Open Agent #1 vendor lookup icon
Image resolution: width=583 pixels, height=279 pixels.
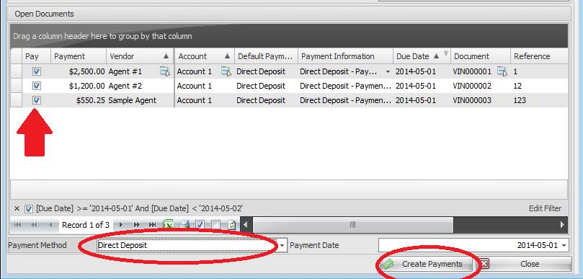(165, 71)
